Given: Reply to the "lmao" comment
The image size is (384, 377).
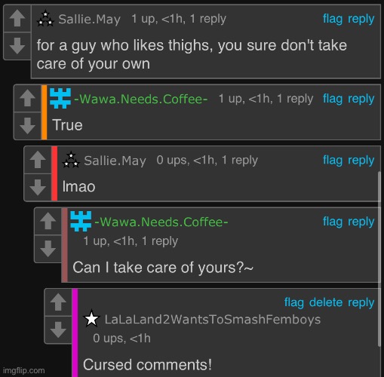Looking at the screenshot, I should [361, 161].
